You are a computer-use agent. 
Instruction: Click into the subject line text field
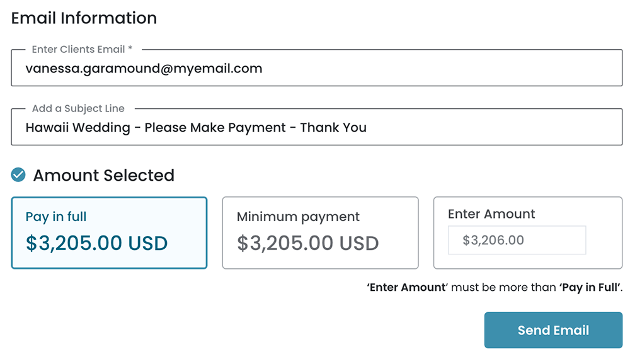[x=316, y=128]
